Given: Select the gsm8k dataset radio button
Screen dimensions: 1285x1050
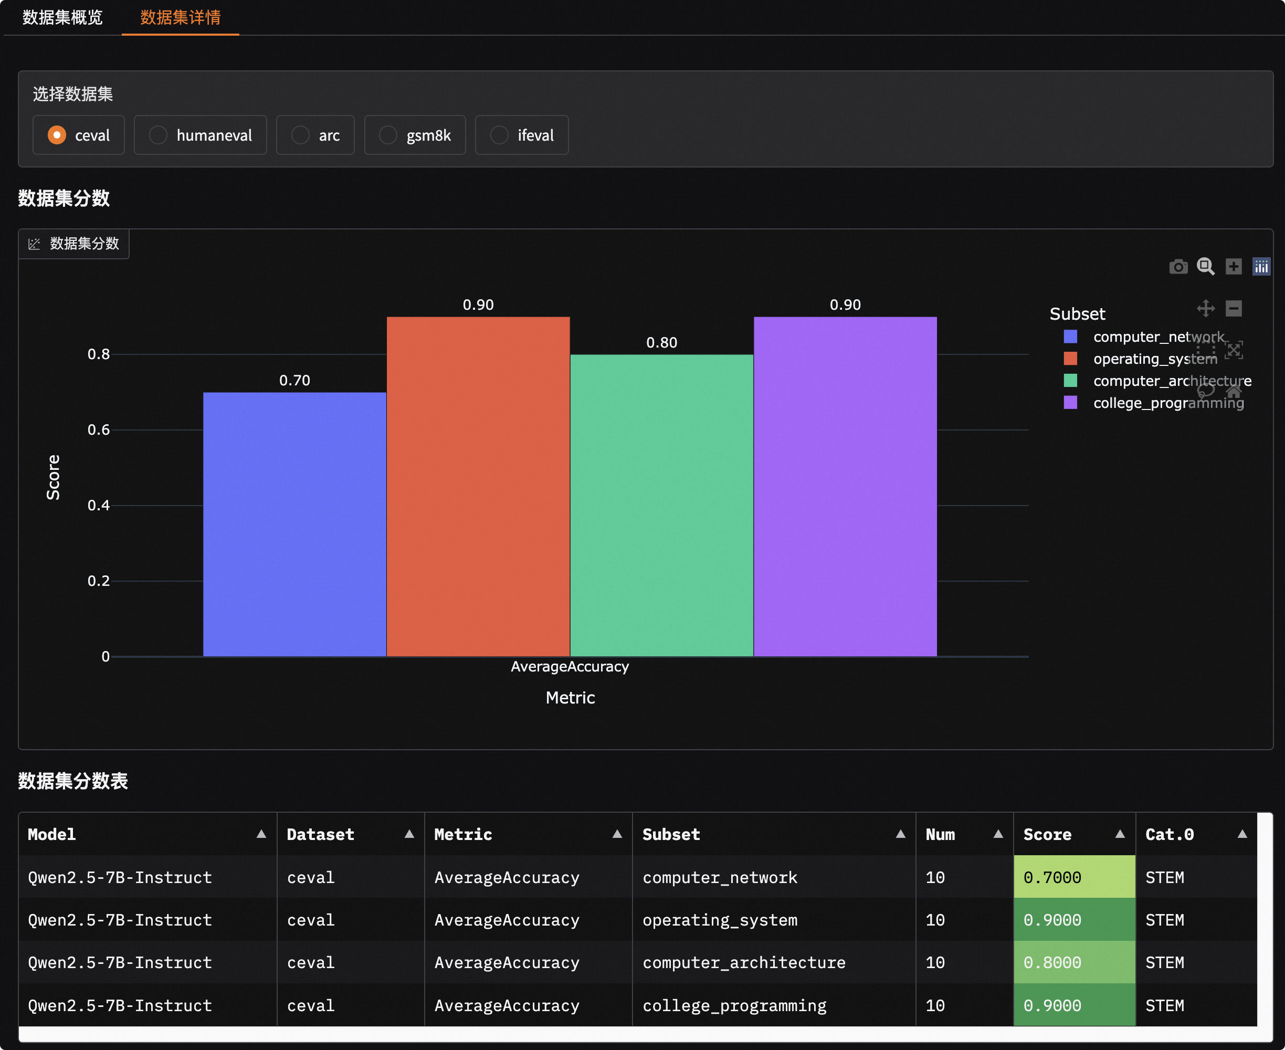Looking at the screenshot, I should coord(388,135).
